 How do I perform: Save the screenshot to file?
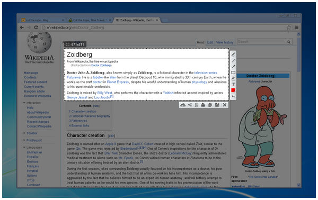(x=217, y=105)
